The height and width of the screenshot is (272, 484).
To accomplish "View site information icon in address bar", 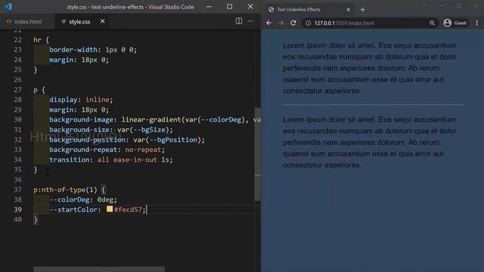I will [308, 23].
